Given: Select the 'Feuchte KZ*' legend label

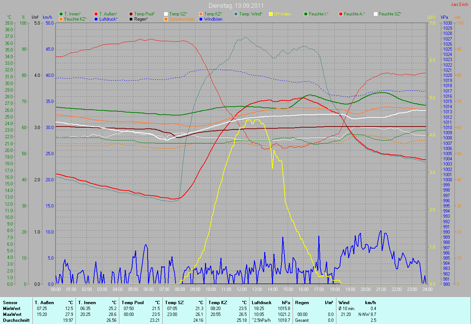Looking at the screenshot, I should [75, 19].
